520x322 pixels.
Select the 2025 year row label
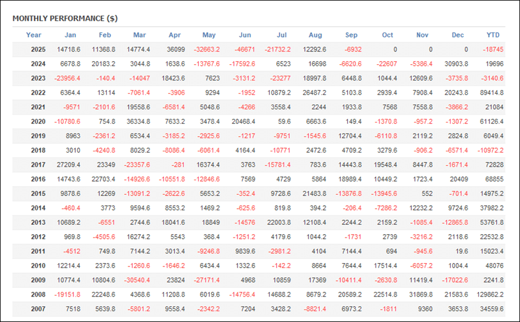click(x=39, y=50)
